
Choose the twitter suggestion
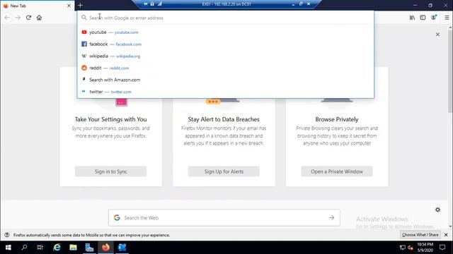click(x=225, y=92)
